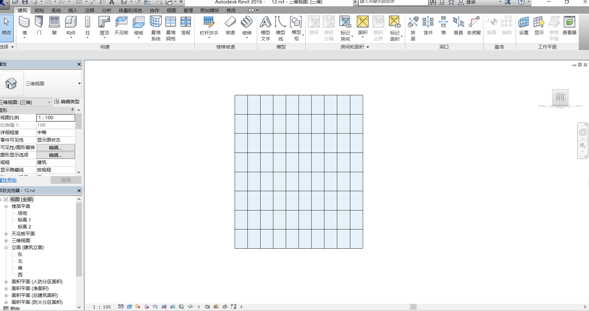Screen dimensions: 589x311
Task: Click the horizontal scrollbar thumb below canvas
Action: coord(413,307)
